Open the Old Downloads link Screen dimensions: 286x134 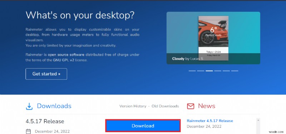(165, 106)
